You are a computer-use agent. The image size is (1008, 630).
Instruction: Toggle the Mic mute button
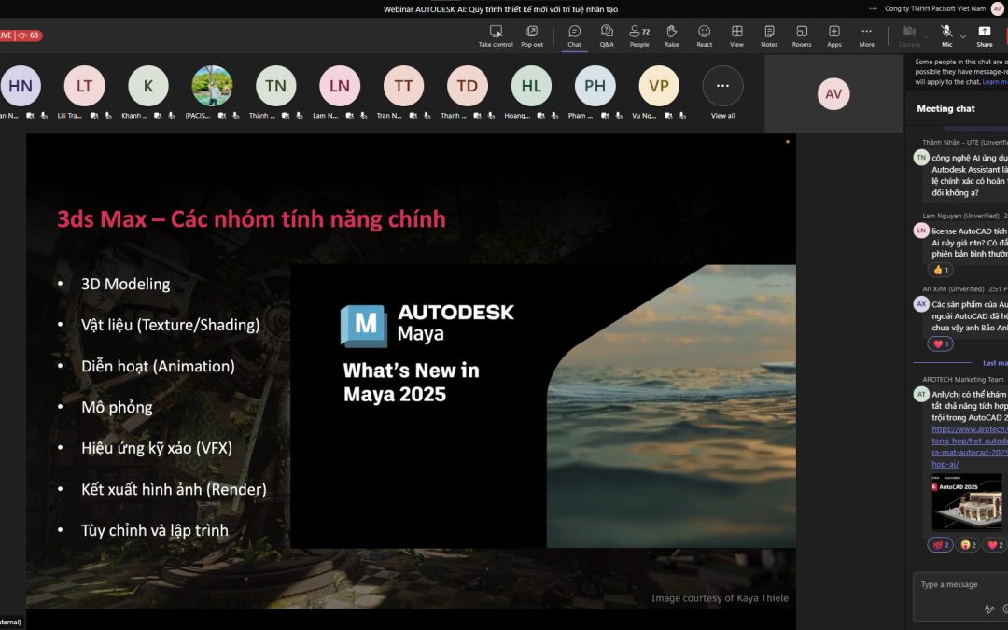coord(946,36)
